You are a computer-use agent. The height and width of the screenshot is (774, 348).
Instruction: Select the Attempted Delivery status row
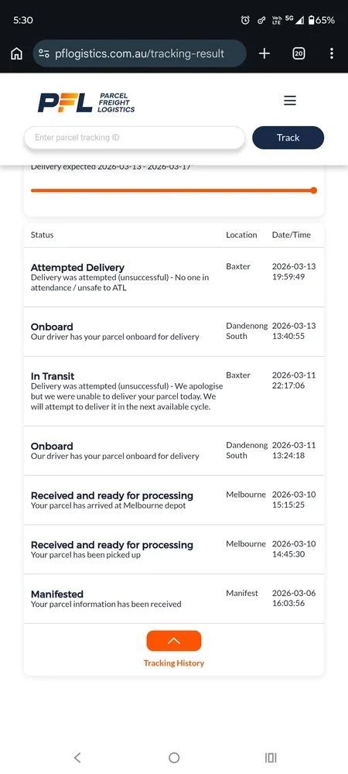point(174,277)
